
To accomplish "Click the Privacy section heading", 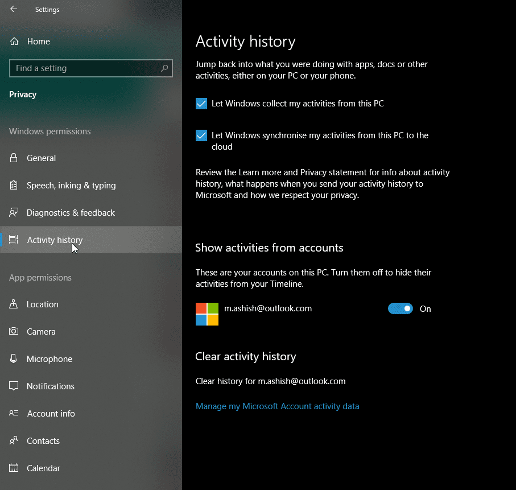I will (x=23, y=94).
